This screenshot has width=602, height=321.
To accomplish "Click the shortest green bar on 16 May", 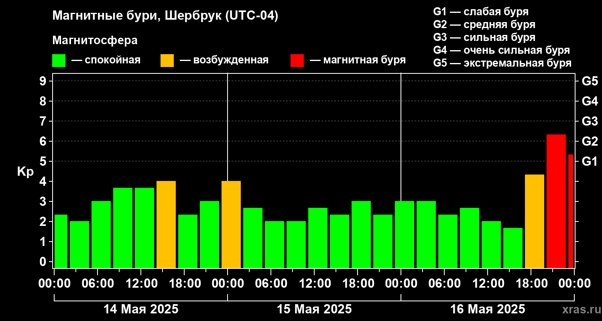I will 513,248.
